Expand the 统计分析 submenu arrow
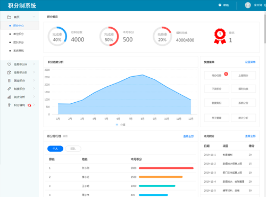This screenshot has width=266, height=197. [x=34, y=97]
